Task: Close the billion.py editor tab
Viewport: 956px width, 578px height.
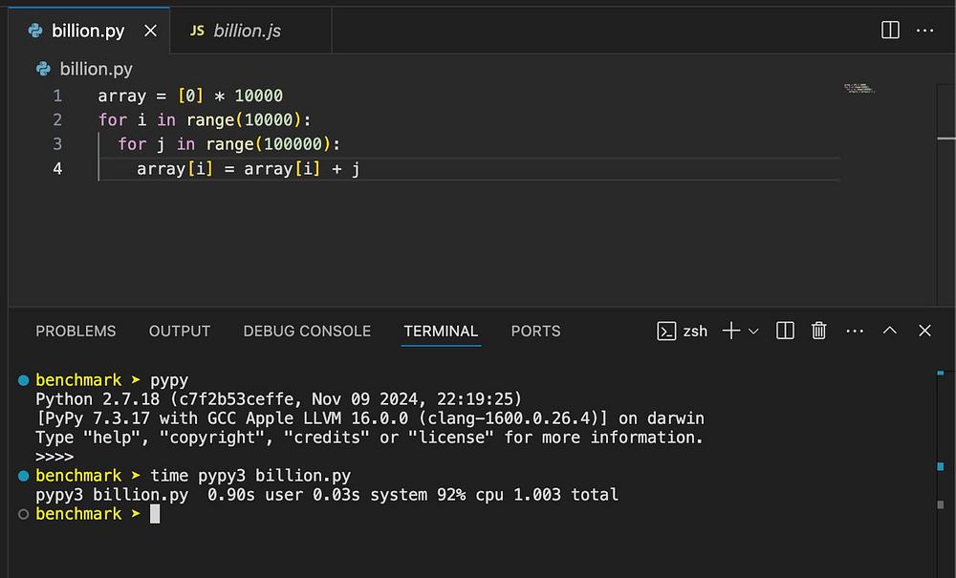Action: point(150,31)
